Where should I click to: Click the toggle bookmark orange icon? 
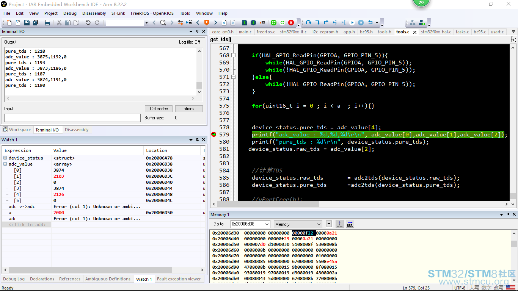(x=207, y=23)
